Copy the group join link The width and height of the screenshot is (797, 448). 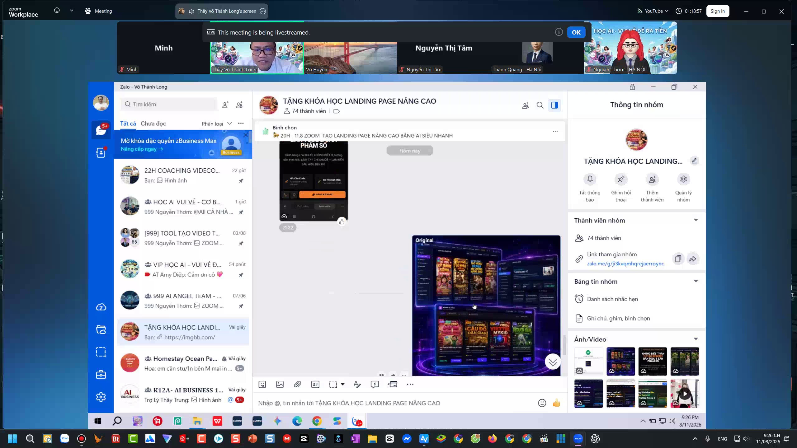click(x=678, y=259)
